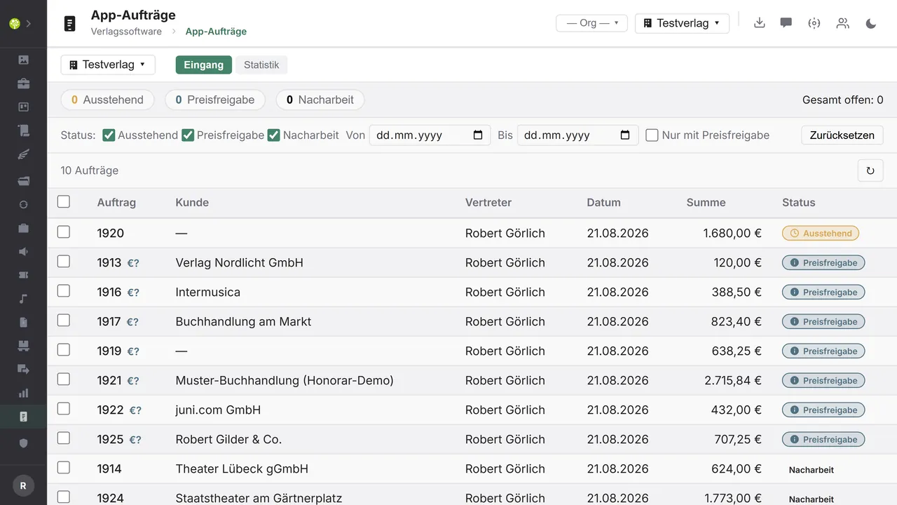Open the shield sidebar icon
897x505 pixels.
click(x=23, y=443)
